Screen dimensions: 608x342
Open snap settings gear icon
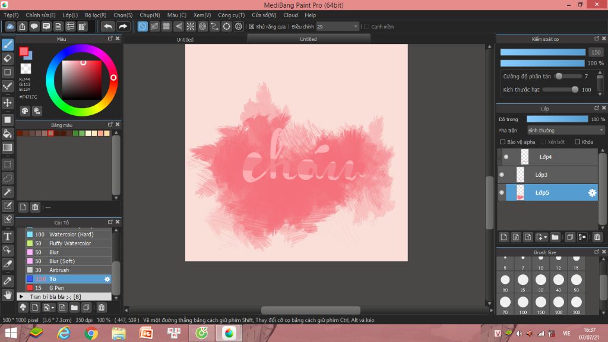239,26
